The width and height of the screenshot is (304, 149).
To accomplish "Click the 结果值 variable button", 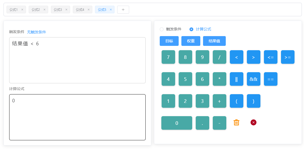I will point(214,41).
